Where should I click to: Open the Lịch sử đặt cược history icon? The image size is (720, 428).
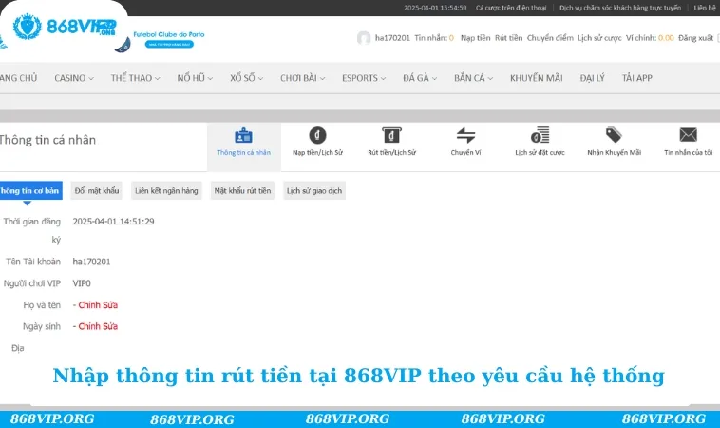[540, 135]
